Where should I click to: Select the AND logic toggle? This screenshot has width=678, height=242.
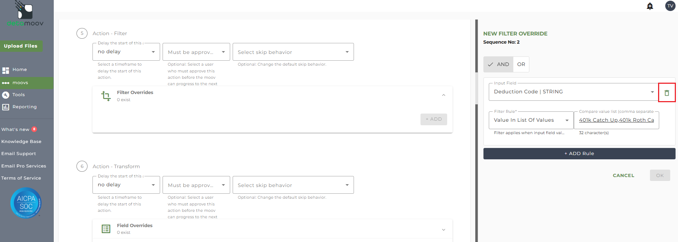pos(498,64)
